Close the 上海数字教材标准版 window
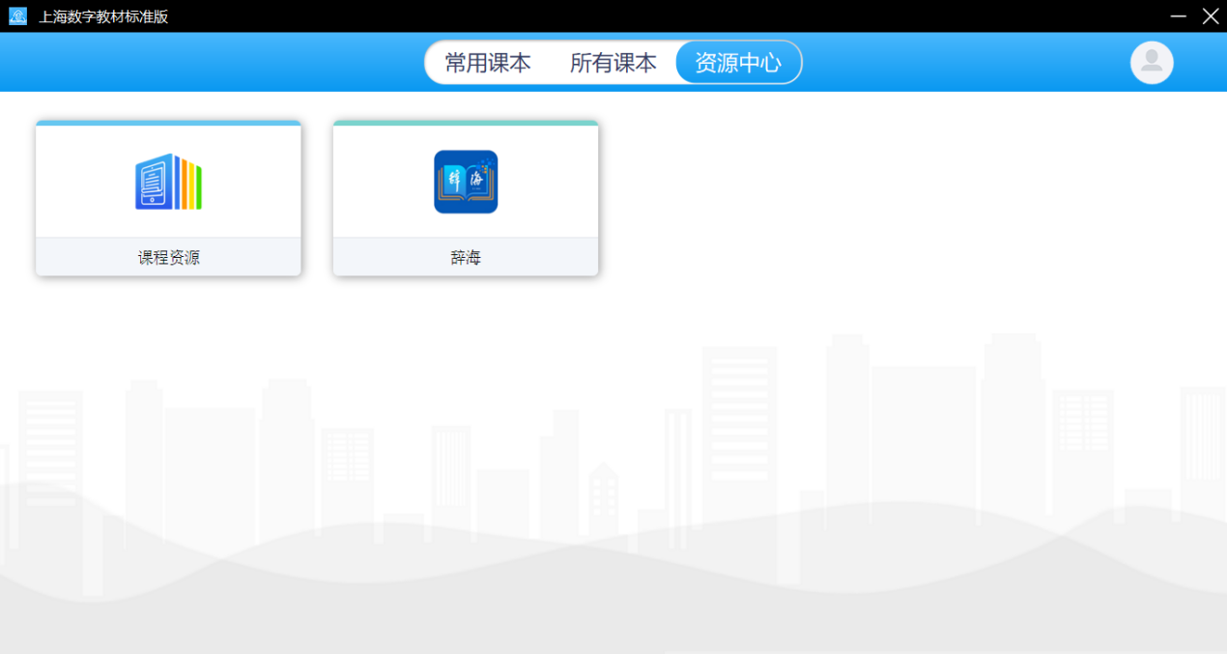The image size is (1227, 654). click(x=1211, y=15)
